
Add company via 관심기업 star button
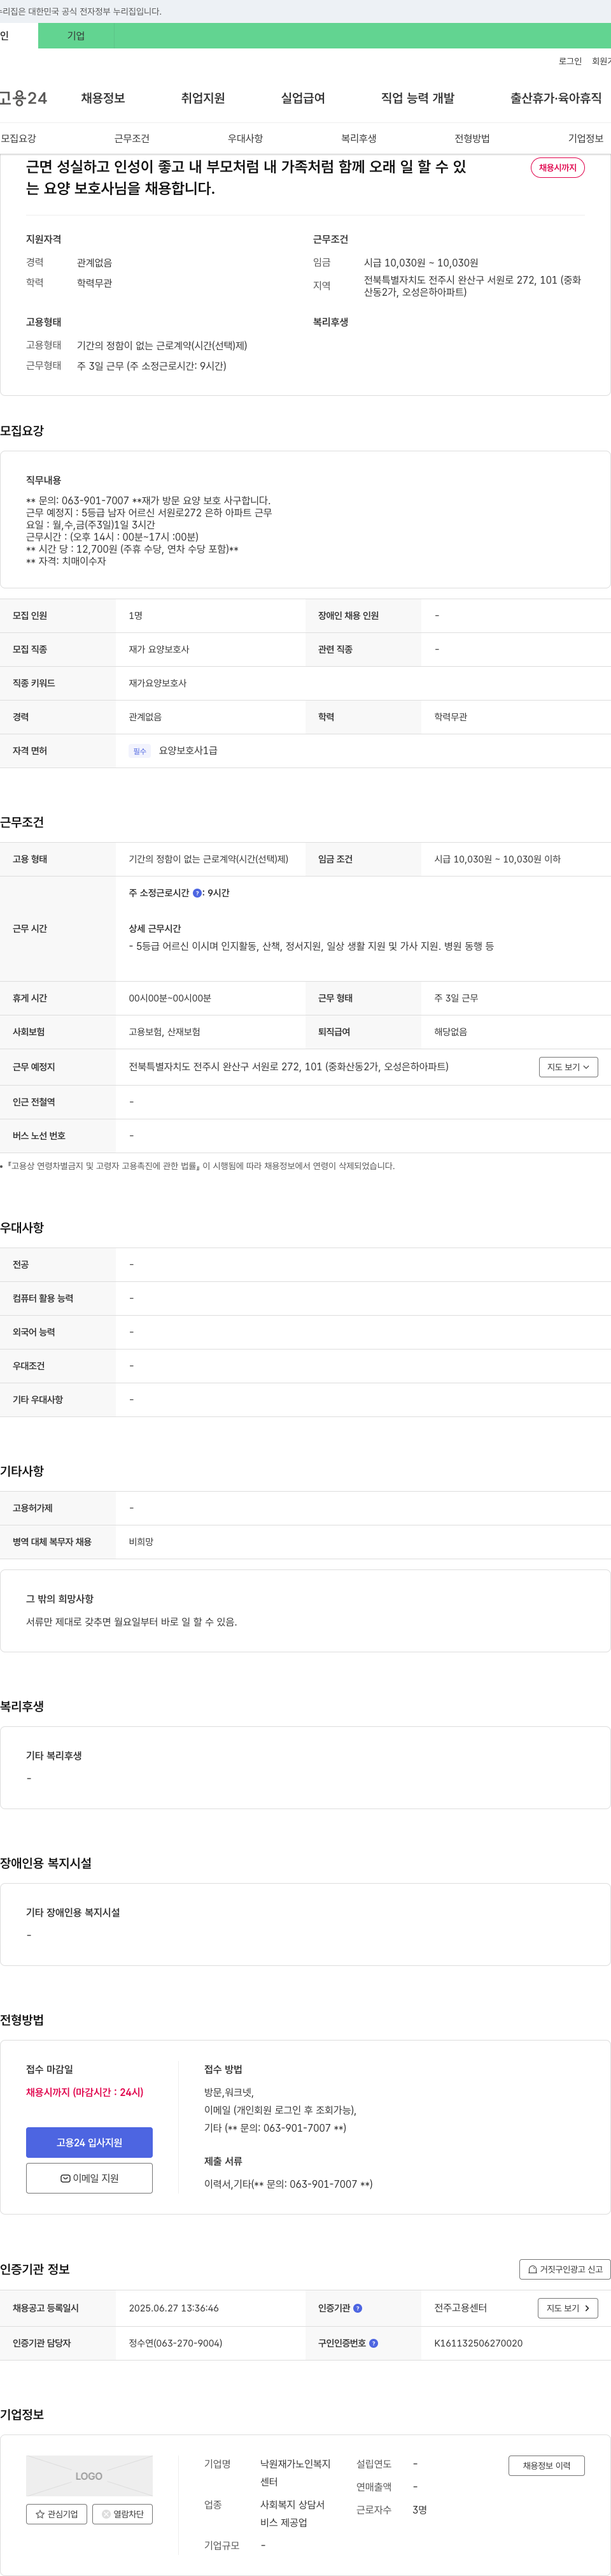tap(56, 2514)
